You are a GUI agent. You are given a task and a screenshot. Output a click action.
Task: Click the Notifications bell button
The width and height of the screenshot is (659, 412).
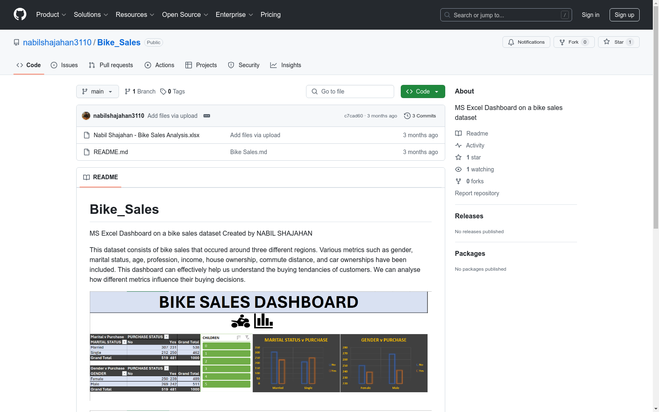click(526, 42)
